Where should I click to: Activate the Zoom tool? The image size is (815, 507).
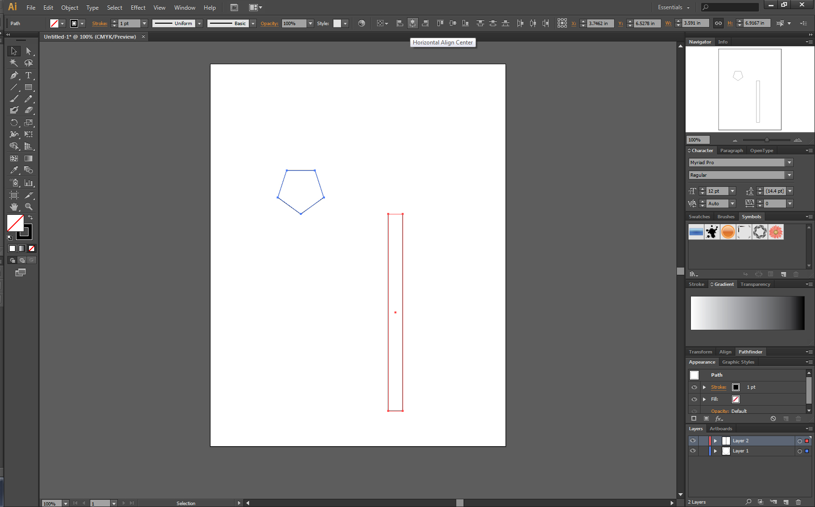29,207
